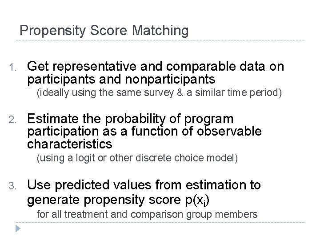Click the word 'Propensity' in the title

click(x=52, y=31)
